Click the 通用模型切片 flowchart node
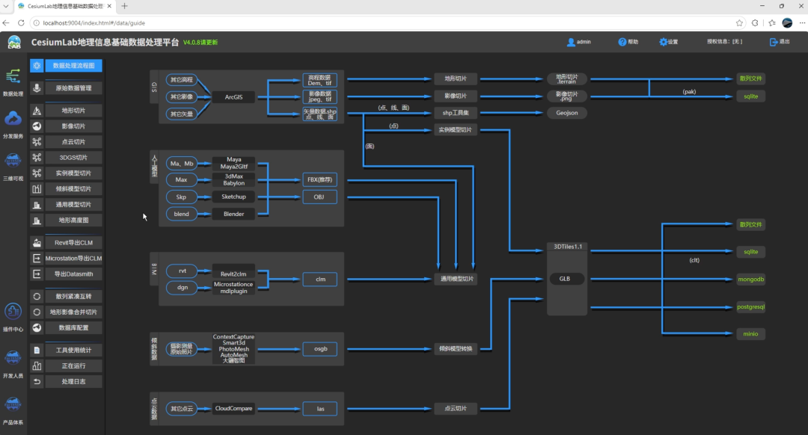808x435 pixels. point(456,279)
